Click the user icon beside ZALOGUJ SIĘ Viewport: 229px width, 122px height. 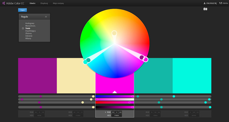[x=205, y=3]
